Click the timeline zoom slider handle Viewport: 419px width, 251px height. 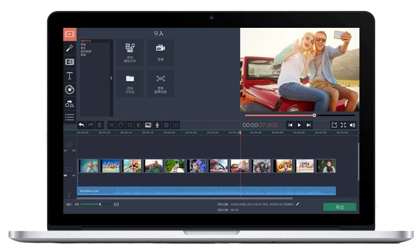[100, 204]
